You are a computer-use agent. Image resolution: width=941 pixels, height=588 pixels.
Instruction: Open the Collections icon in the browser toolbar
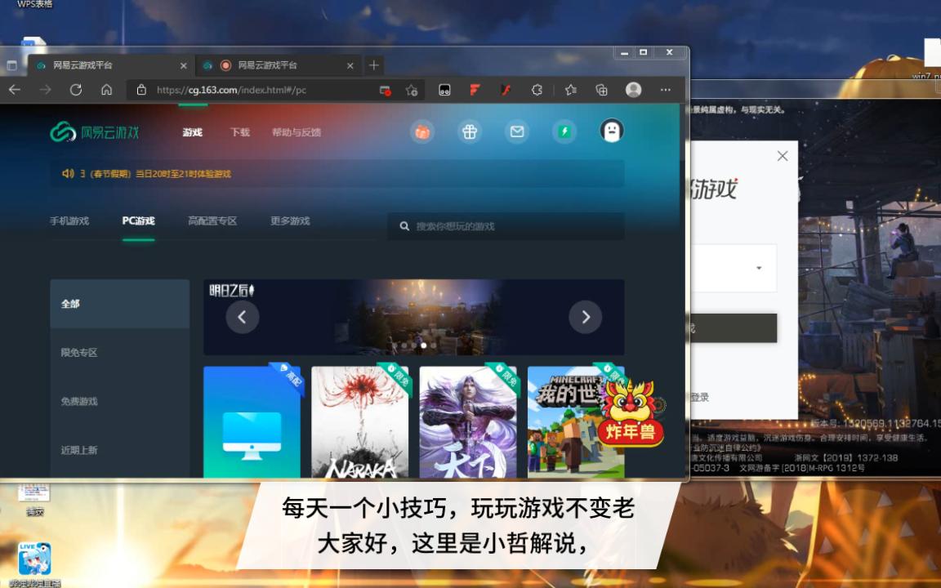tap(603, 90)
